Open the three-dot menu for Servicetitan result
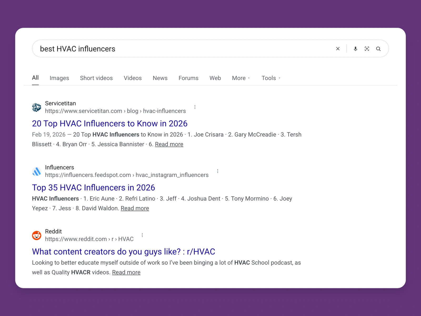Image resolution: width=421 pixels, height=316 pixels. coord(195,107)
